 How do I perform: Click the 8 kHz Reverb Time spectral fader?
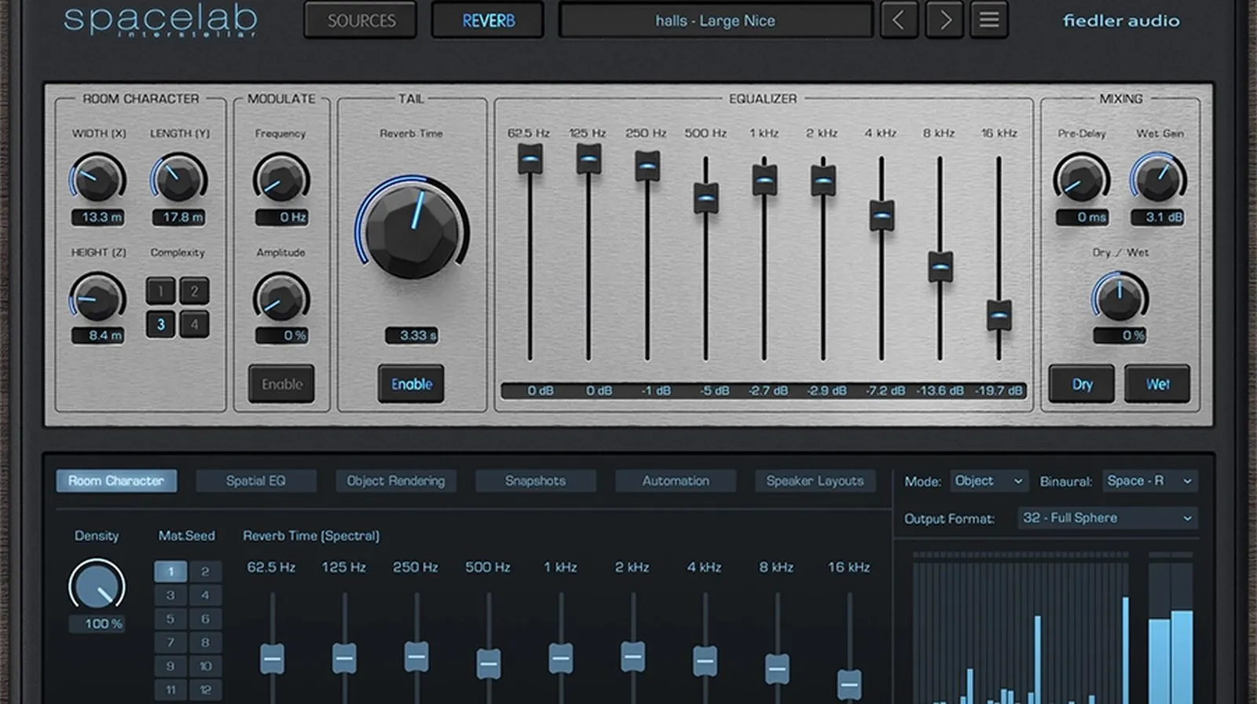777,669
